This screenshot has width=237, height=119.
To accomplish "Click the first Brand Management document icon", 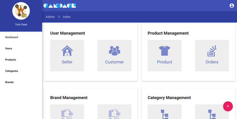I will pos(67,114).
